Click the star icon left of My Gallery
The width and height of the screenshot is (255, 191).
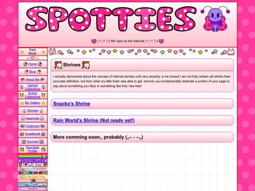(22, 103)
